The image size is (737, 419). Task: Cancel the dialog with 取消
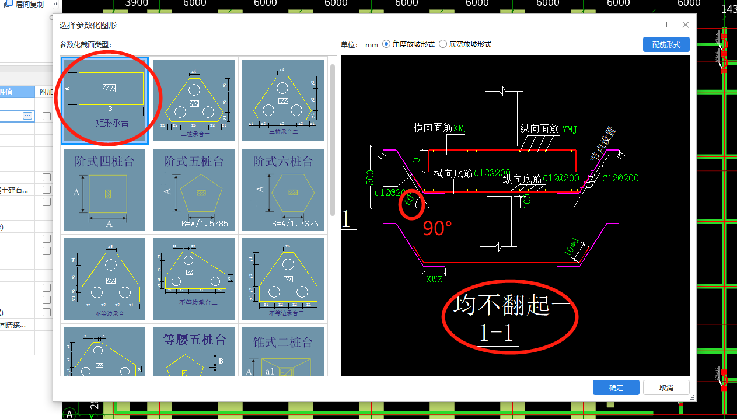pos(666,387)
